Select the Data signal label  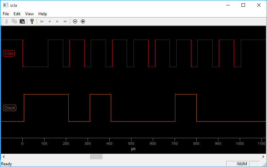pyautogui.click(x=9, y=54)
